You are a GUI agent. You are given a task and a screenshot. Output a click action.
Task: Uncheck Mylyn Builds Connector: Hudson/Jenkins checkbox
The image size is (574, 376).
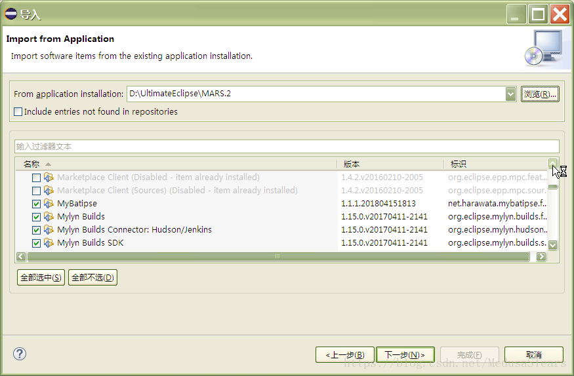pyautogui.click(x=36, y=230)
